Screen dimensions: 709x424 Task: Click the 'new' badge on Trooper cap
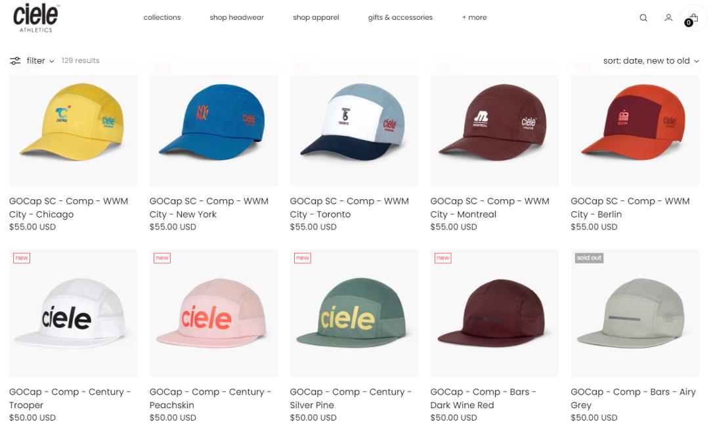click(22, 258)
